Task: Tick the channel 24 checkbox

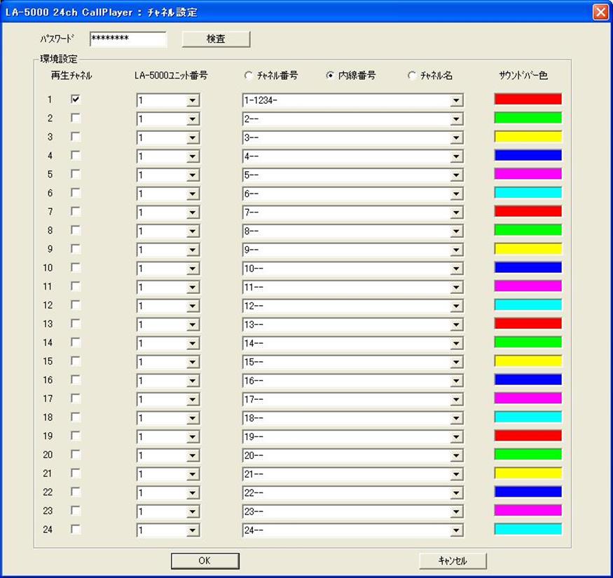Action: coord(76,530)
